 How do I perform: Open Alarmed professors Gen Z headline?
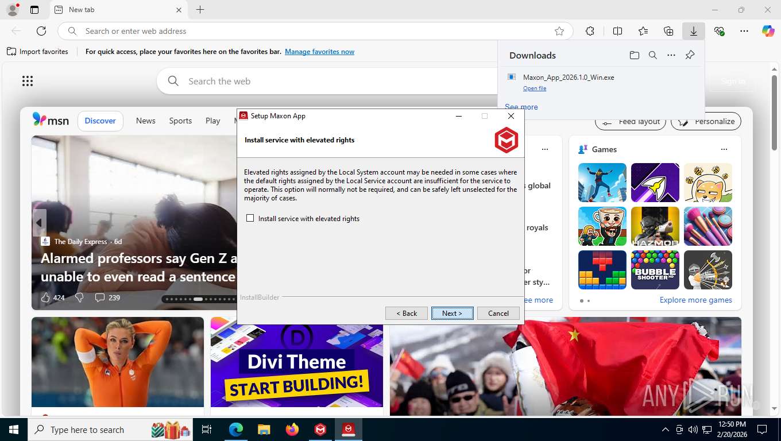click(138, 268)
